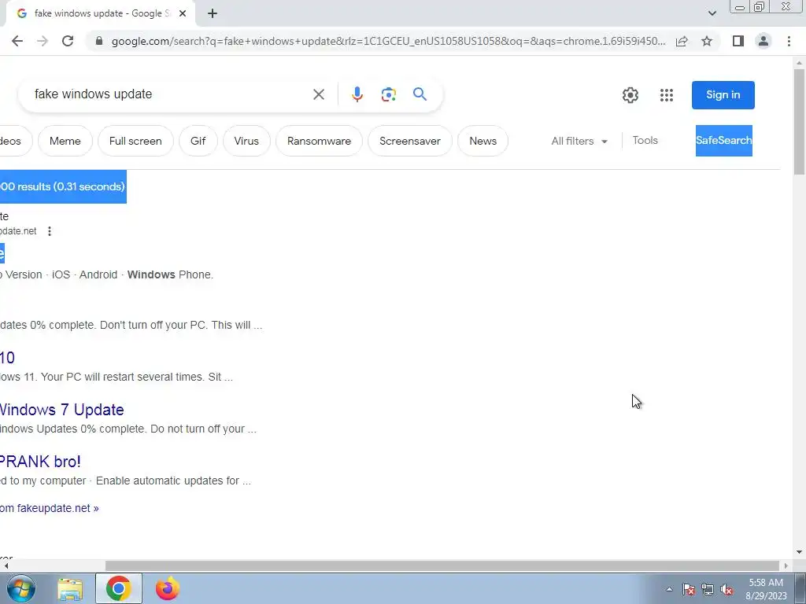Open network status tray icon
806x604 pixels.
point(708,590)
